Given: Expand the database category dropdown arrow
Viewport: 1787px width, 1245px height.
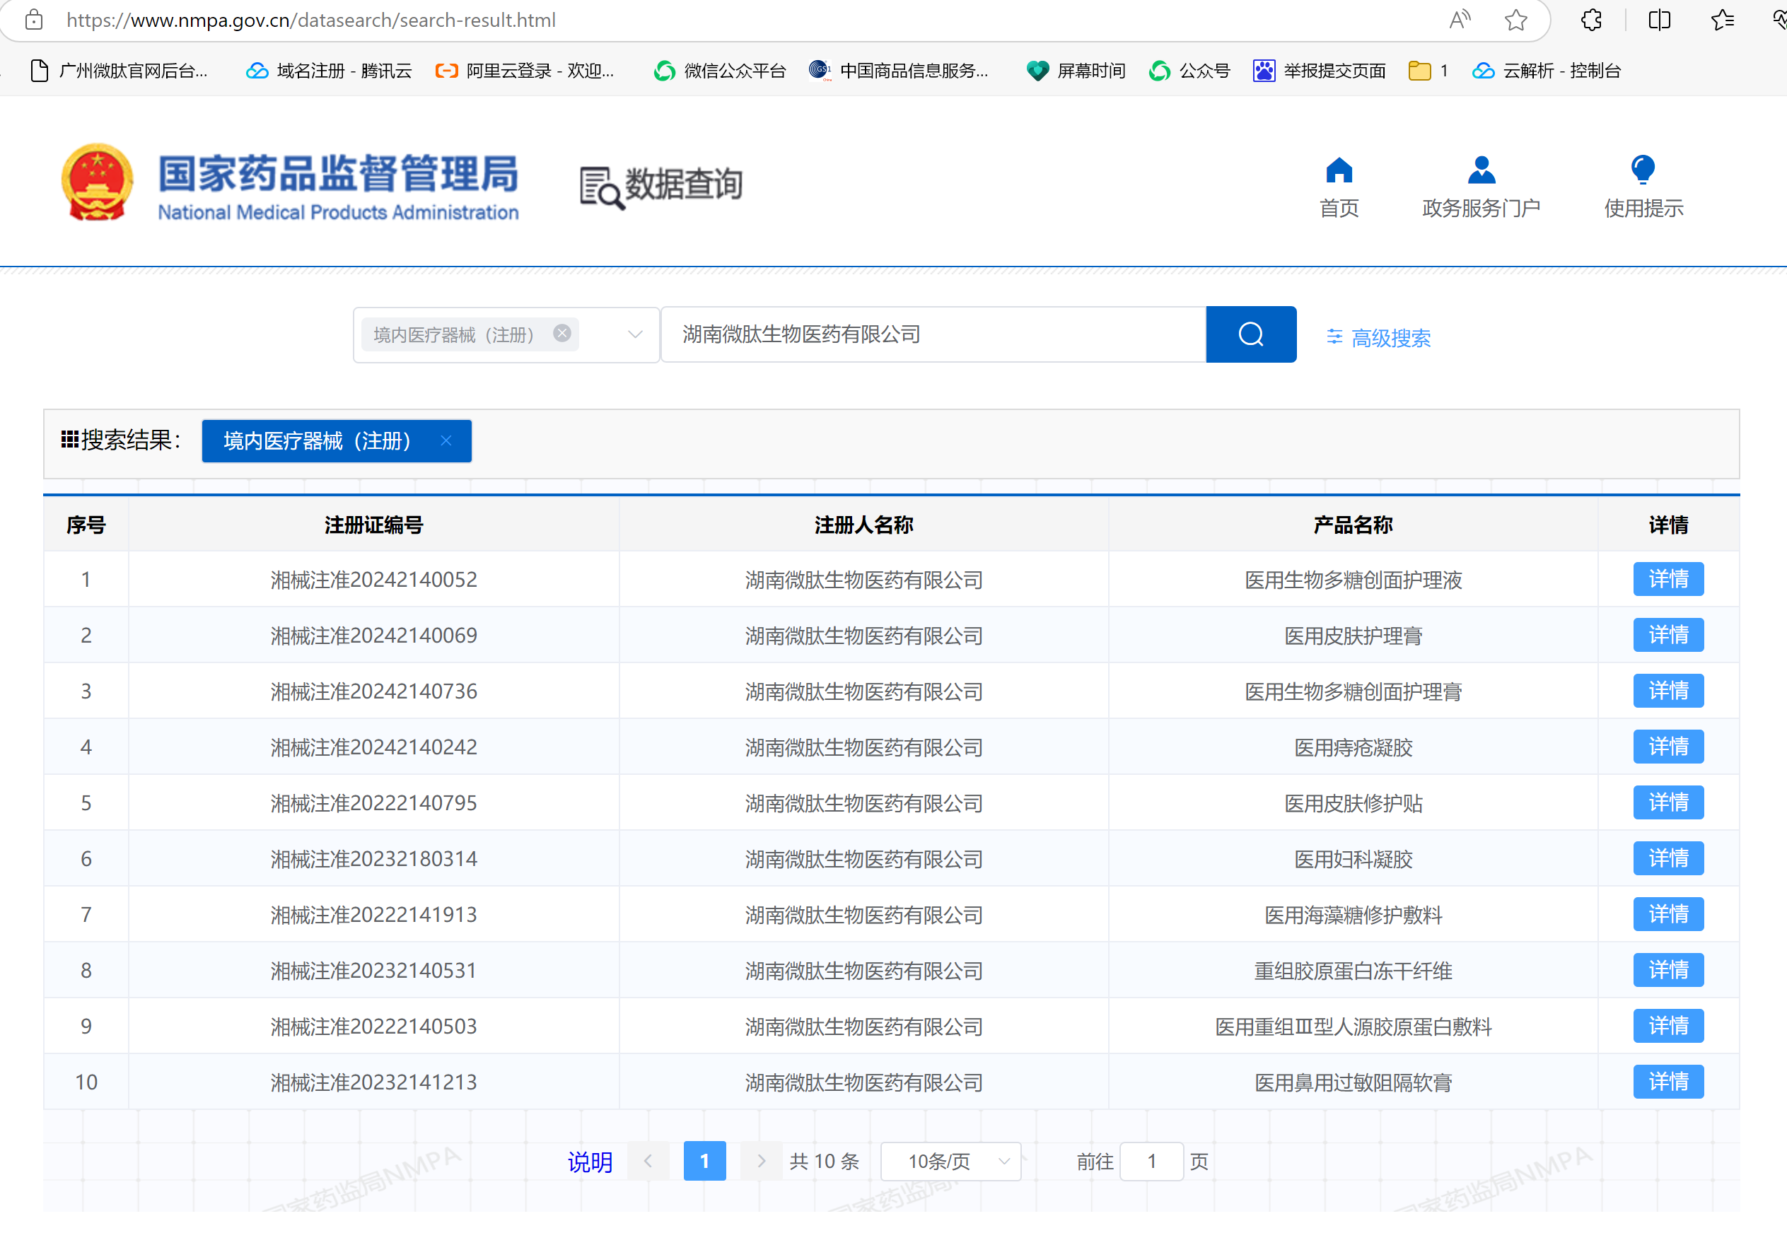Looking at the screenshot, I should tap(635, 334).
